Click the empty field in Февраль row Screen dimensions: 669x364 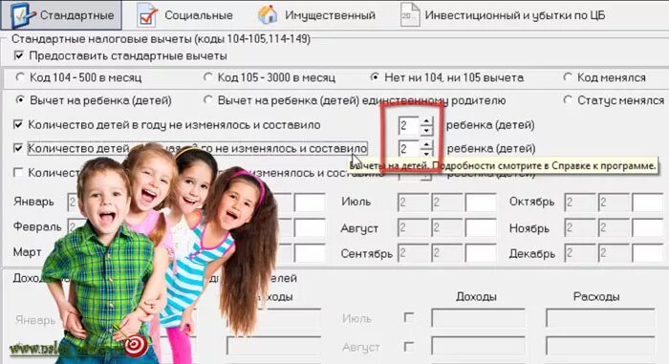click(310, 228)
